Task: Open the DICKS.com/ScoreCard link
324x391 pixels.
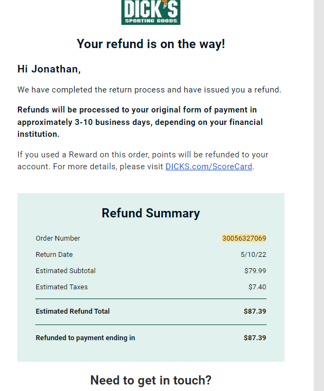Action: (x=209, y=167)
